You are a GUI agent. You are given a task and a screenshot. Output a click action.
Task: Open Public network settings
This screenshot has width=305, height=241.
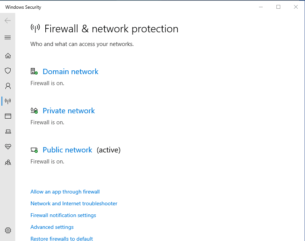(x=67, y=150)
